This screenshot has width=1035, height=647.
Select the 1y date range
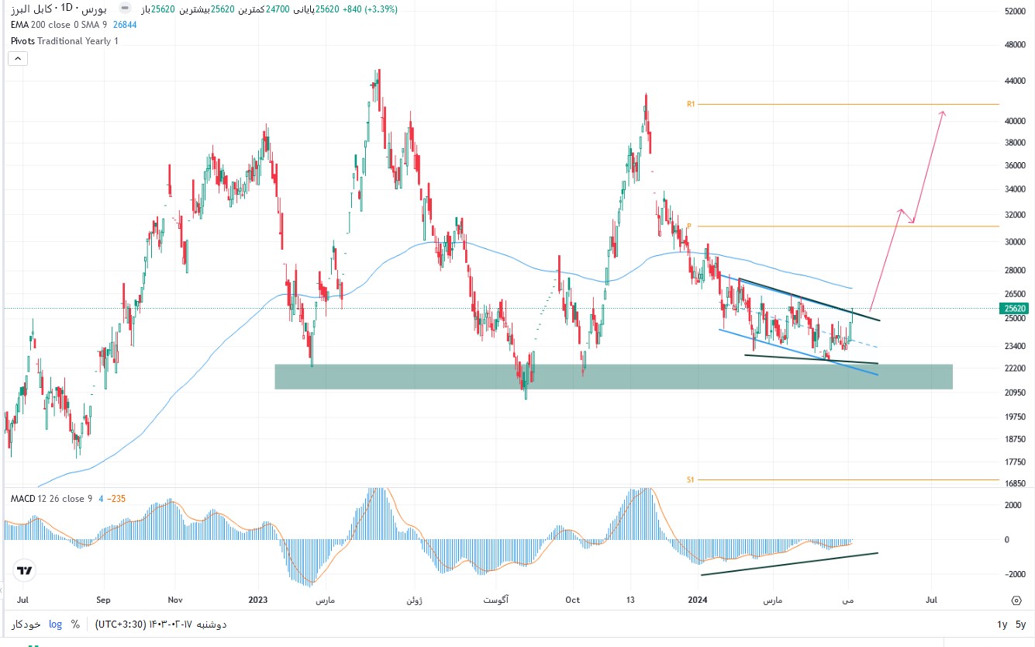[x=1002, y=625]
